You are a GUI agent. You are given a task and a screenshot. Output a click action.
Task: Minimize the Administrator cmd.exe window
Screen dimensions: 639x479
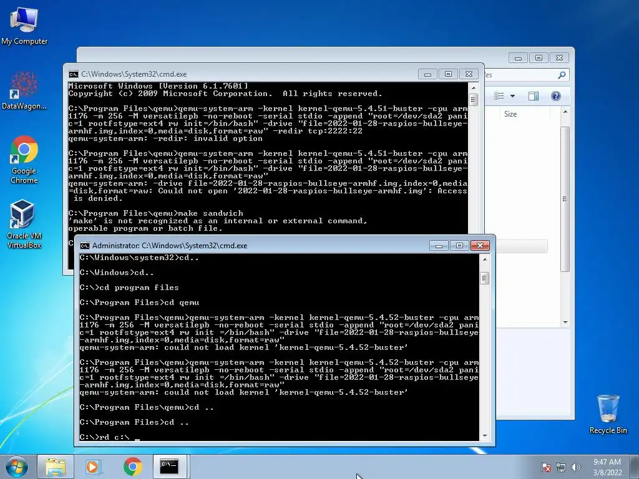click(x=439, y=246)
